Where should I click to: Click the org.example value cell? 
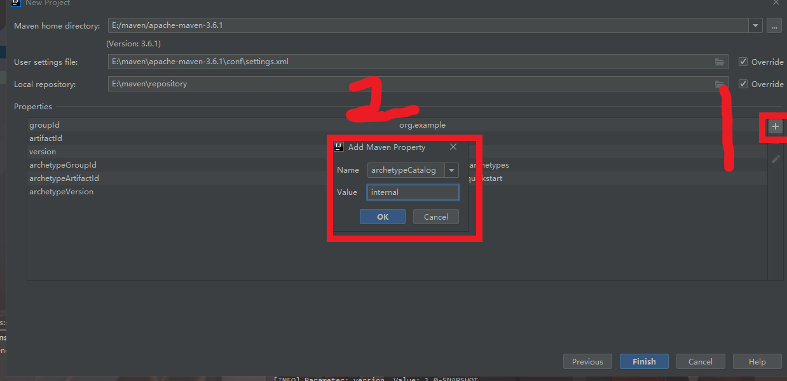coord(422,125)
